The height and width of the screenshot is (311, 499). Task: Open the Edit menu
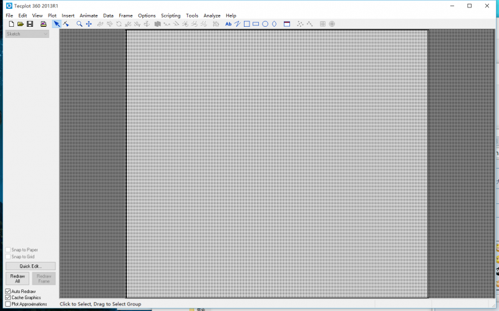22,16
